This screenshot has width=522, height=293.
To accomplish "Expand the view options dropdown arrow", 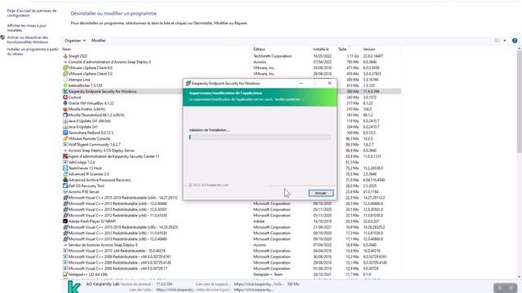I will tap(505, 41).
